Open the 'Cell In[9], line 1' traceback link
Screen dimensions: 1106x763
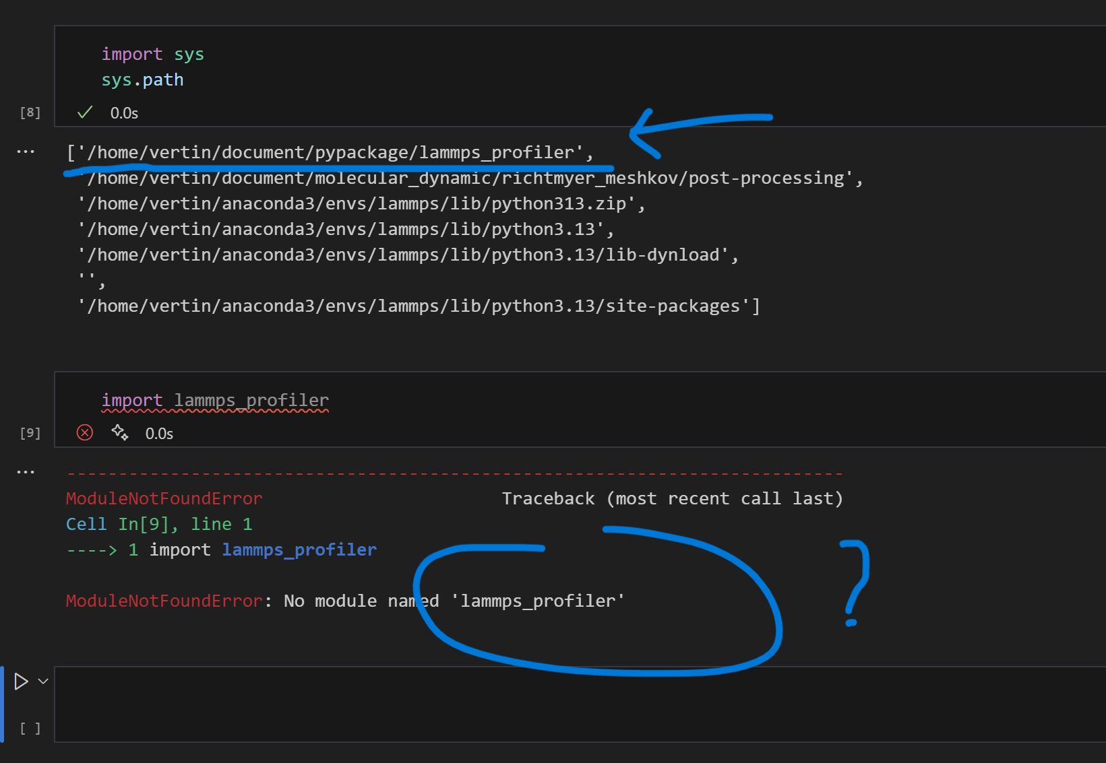point(159,524)
